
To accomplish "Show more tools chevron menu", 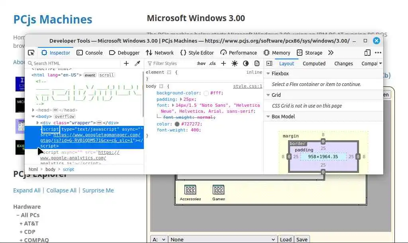I will pyautogui.click(x=331, y=53).
